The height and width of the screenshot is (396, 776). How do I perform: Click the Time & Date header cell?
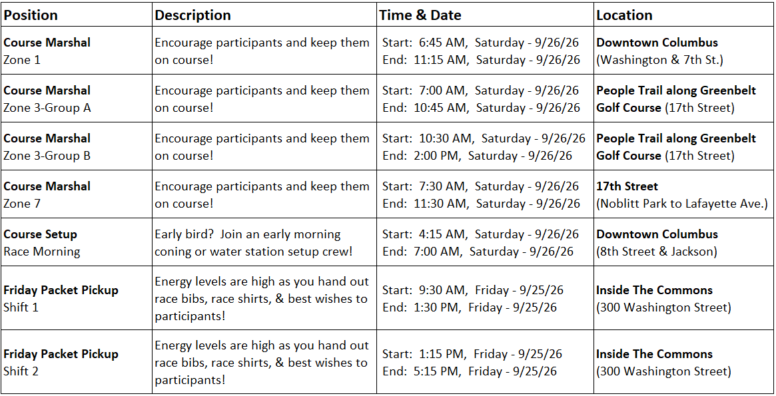(x=485, y=15)
